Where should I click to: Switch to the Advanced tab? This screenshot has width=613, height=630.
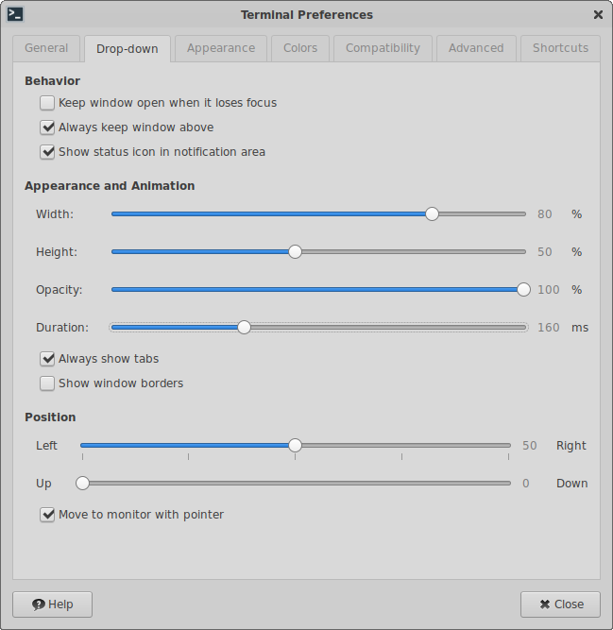tap(476, 48)
